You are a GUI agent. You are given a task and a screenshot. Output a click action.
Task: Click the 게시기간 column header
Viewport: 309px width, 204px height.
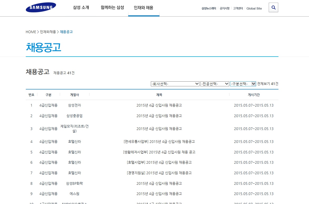(254, 95)
